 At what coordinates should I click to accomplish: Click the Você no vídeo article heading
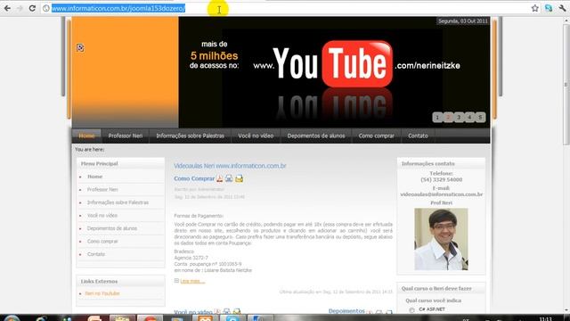coord(193,312)
